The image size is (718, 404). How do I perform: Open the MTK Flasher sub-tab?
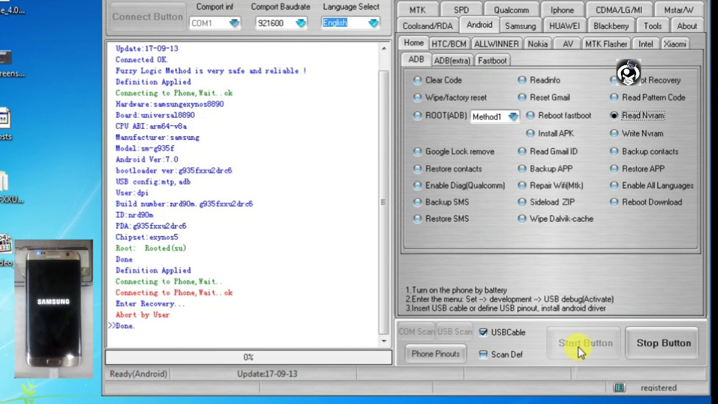(x=606, y=44)
